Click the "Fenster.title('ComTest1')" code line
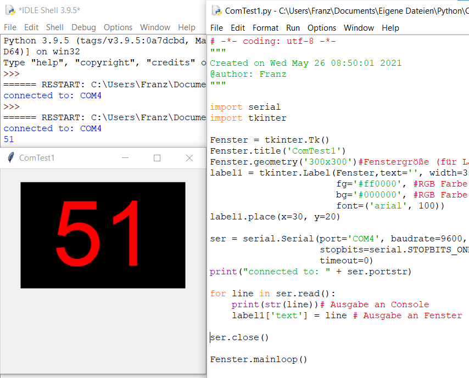This screenshot has width=469, height=378. tap(278, 151)
